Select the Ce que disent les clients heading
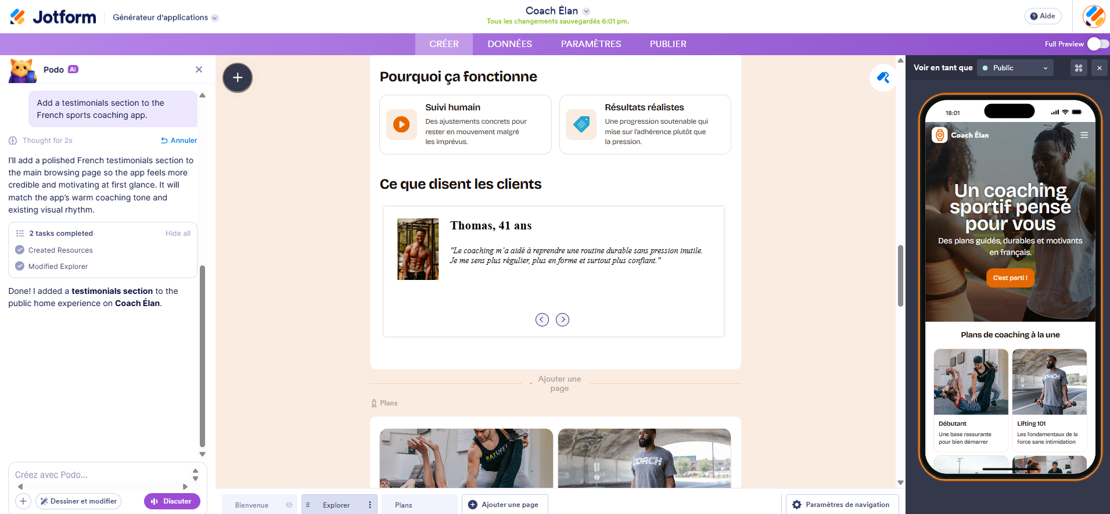The height and width of the screenshot is (514, 1110). (460, 184)
